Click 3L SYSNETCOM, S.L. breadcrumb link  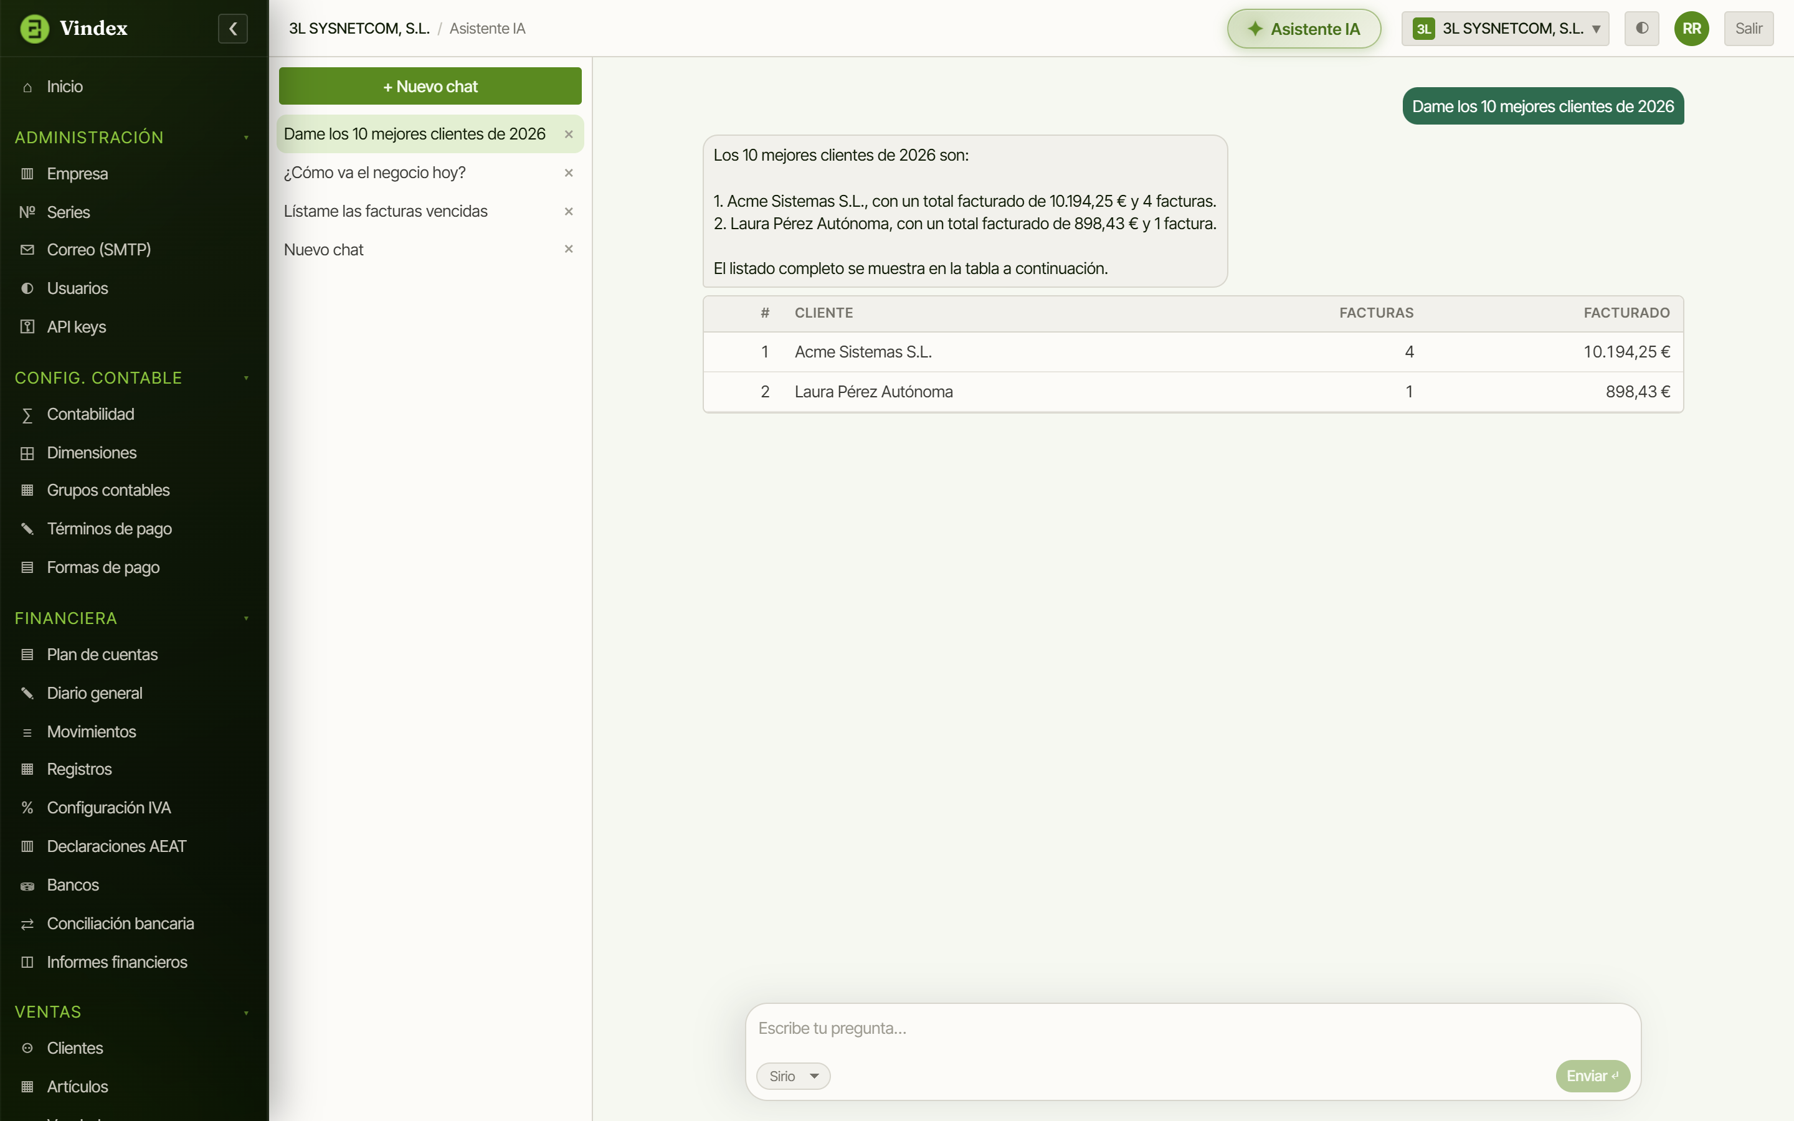pyautogui.click(x=359, y=28)
